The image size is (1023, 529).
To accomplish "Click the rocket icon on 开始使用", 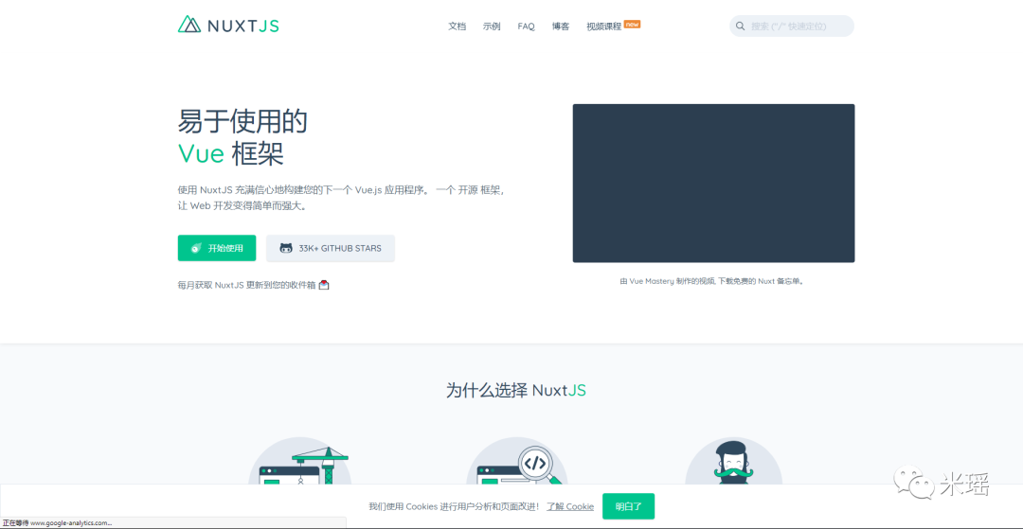I will pyautogui.click(x=196, y=248).
